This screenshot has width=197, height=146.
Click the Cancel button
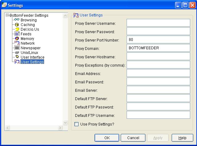click(x=133, y=138)
